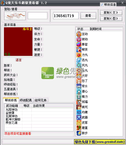The width and height of the screenshot is (126, 145).
Task: Select the 力丸 red pill icon
Action: (79, 55)
